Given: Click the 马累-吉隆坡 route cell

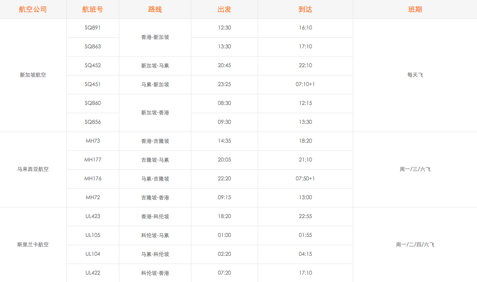Looking at the screenshot, I should (x=155, y=178).
